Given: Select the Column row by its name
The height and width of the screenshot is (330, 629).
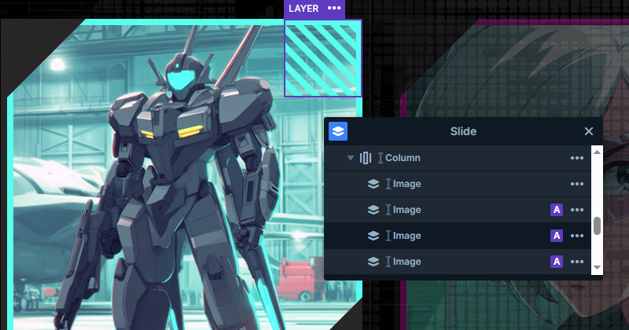Looking at the screenshot, I should [x=403, y=158].
